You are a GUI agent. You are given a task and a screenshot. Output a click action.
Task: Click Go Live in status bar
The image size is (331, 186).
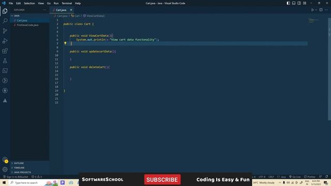[x=295, y=177]
